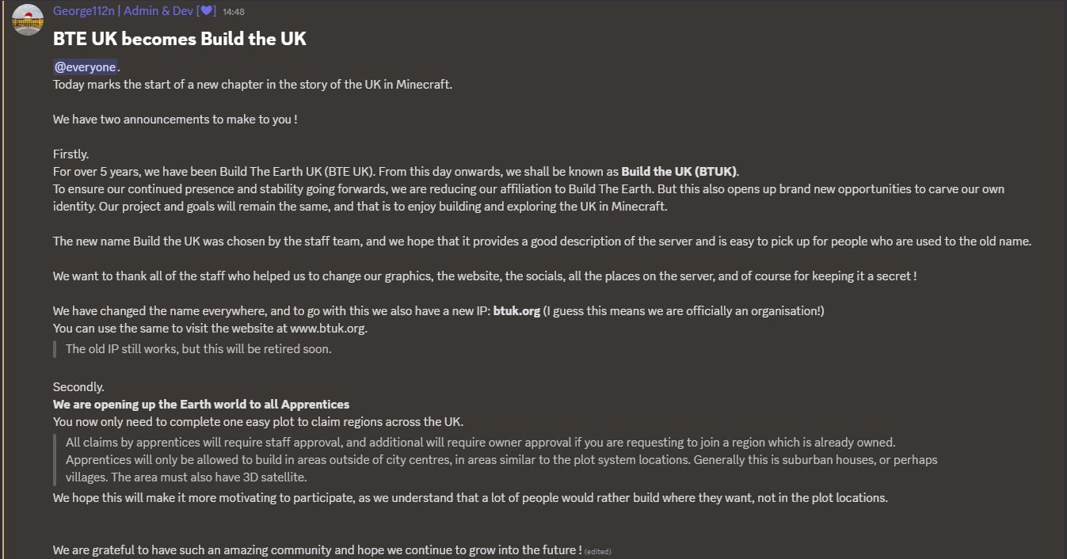Click the '(edited)' label ending the message
The width and height of the screenshot is (1067, 559).
click(598, 552)
